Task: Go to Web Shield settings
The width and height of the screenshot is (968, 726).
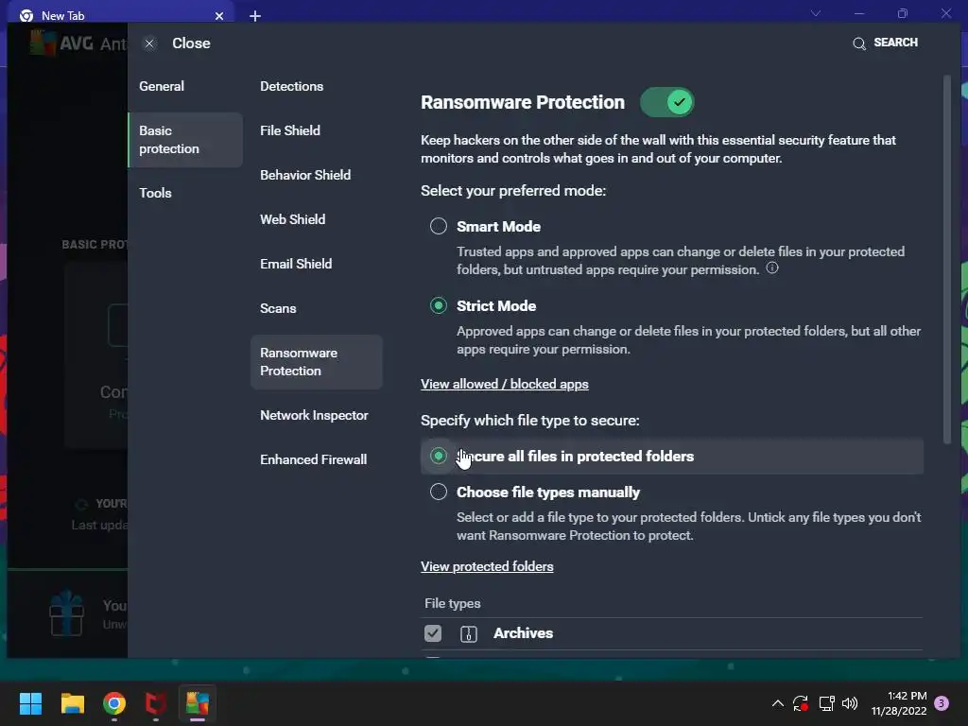Action: [x=293, y=219]
